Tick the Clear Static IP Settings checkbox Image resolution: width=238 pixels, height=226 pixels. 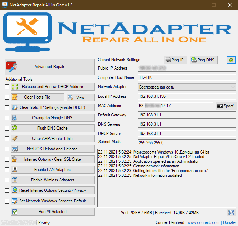pos(7,107)
